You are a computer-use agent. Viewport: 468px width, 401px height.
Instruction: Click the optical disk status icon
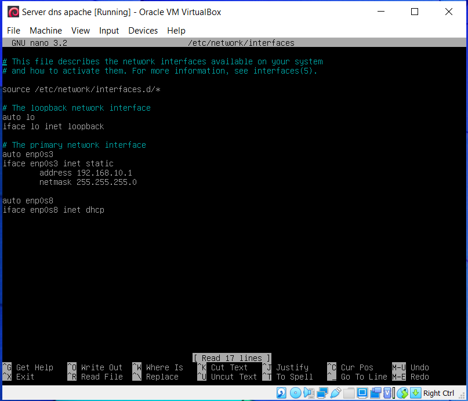coord(296,393)
